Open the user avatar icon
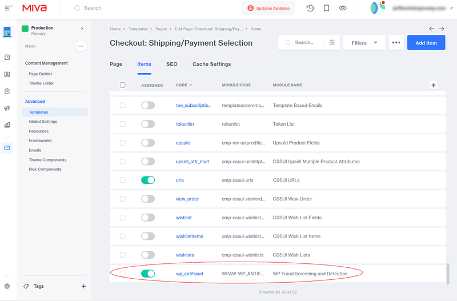 (378, 8)
